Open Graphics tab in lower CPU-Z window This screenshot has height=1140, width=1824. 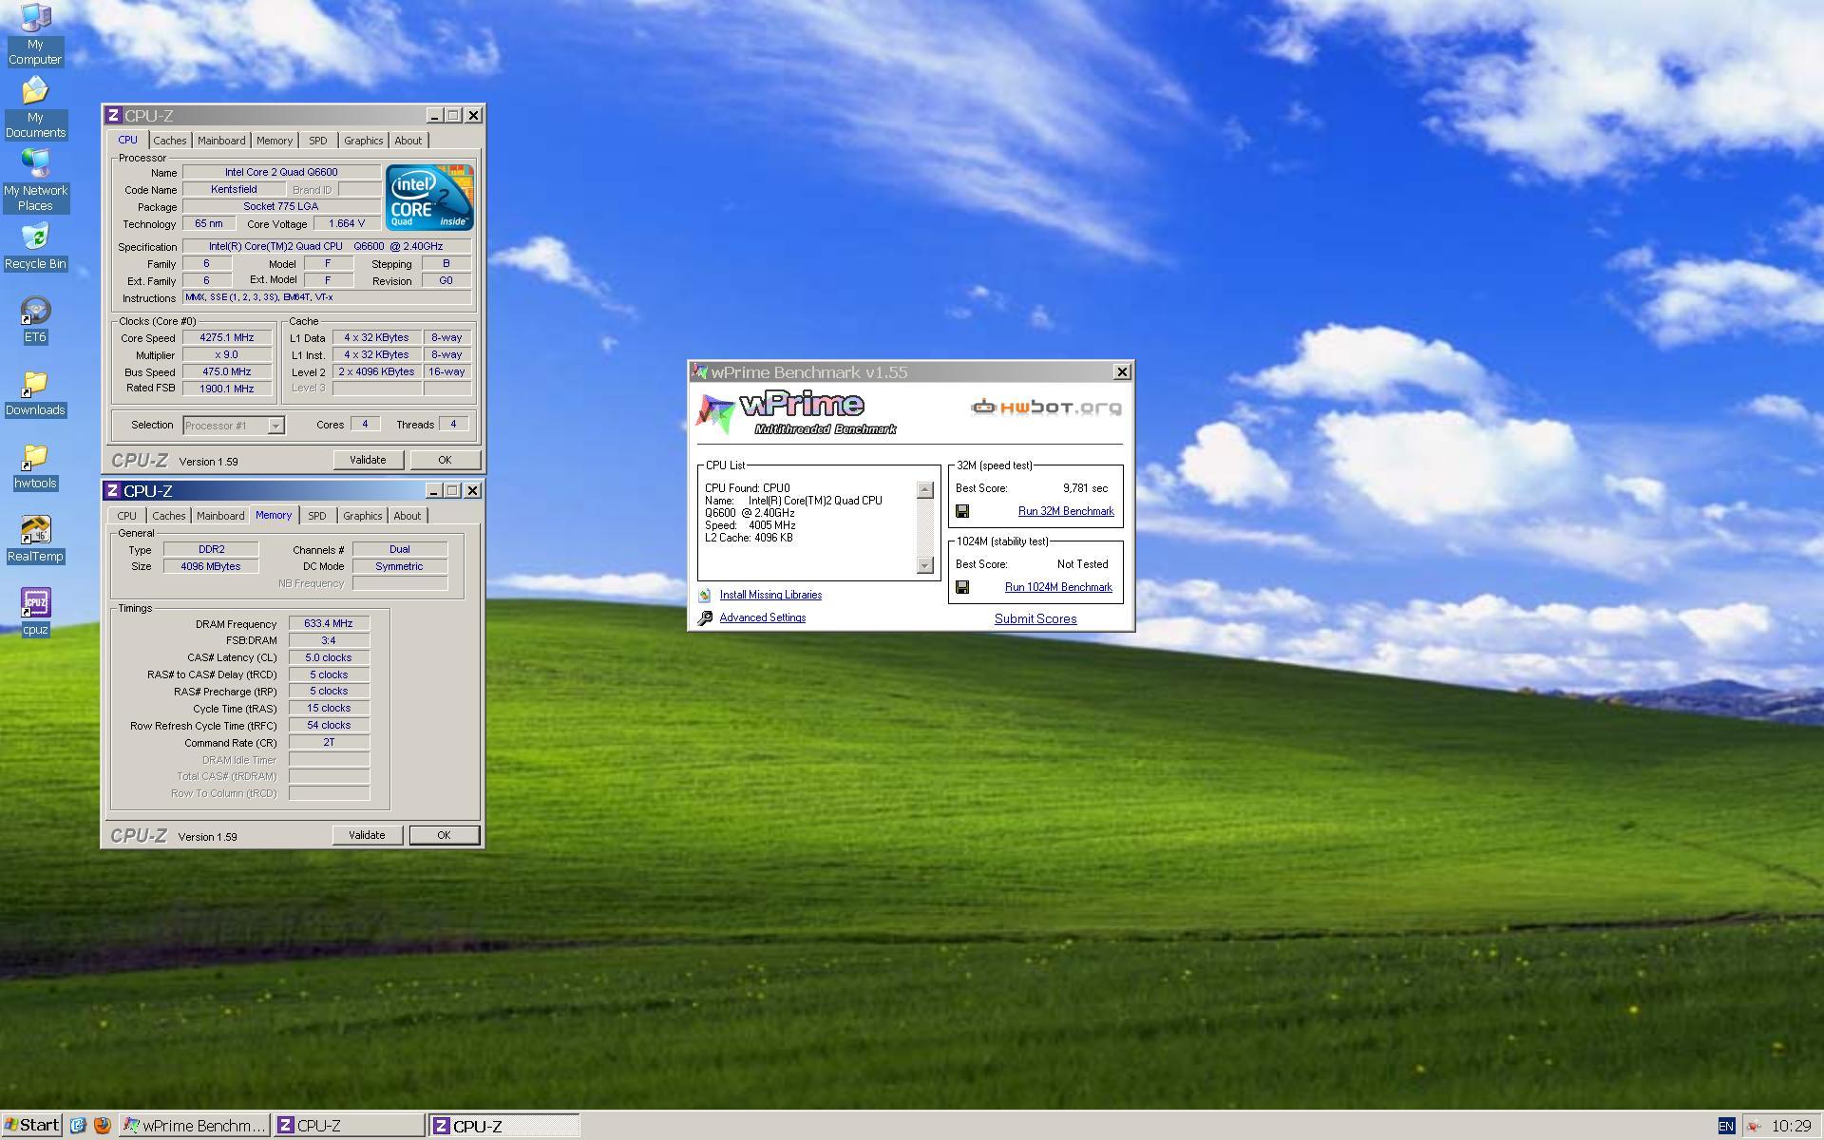click(x=362, y=516)
